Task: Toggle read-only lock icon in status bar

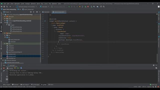Action: tap(153, 87)
